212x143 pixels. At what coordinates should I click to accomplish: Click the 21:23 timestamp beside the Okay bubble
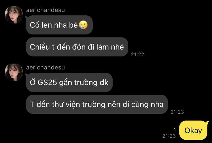169,136
